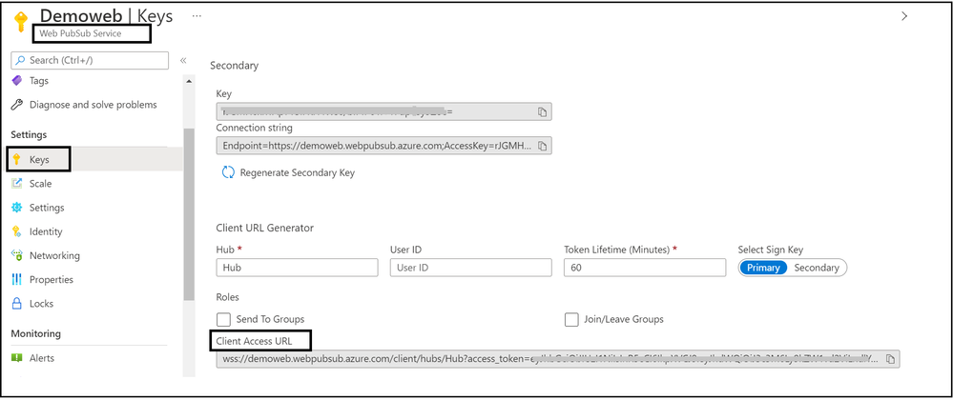Viewport: 953px width, 400px height.
Task: Open the ellipsis menu next to Keys title
Action: (x=197, y=16)
